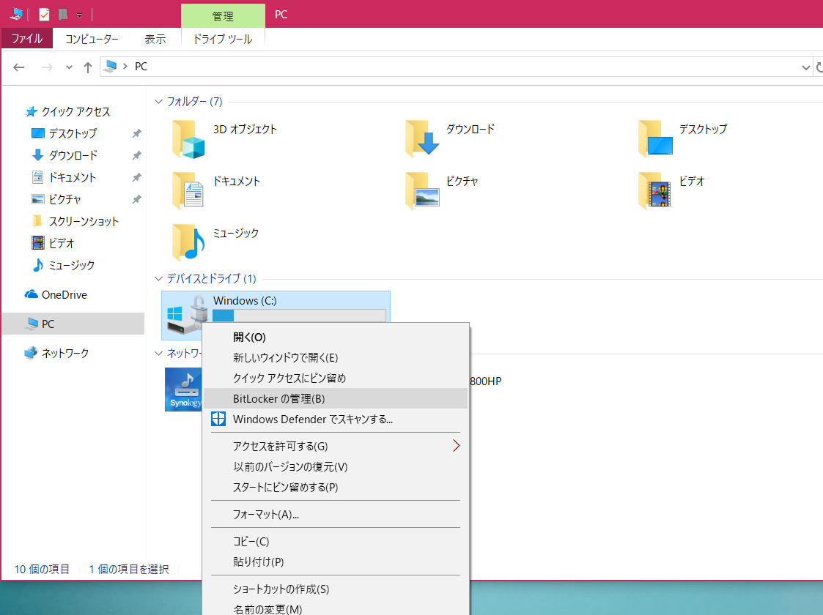Click the ドキュメント pin icon in sidebar

click(136, 177)
